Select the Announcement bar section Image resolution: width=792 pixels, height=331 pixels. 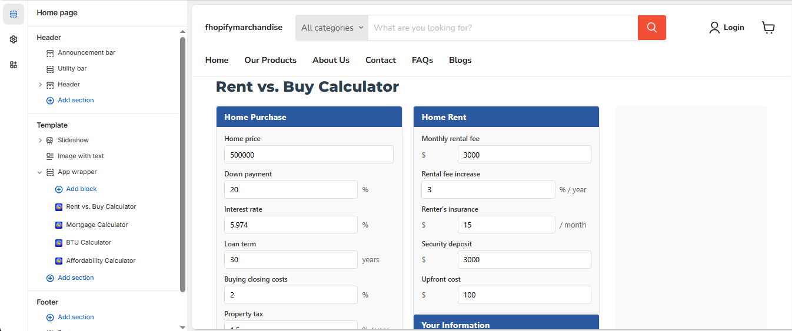tap(86, 53)
